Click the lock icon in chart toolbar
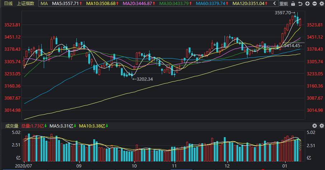The height and width of the screenshot is (170, 325). pos(293,4)
